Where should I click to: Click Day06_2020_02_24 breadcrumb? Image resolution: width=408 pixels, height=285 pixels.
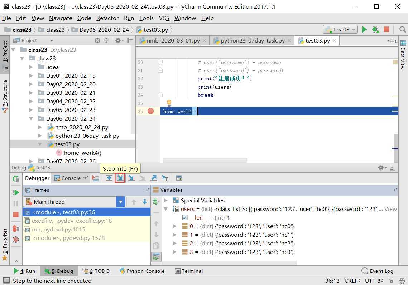click(100, 30)
